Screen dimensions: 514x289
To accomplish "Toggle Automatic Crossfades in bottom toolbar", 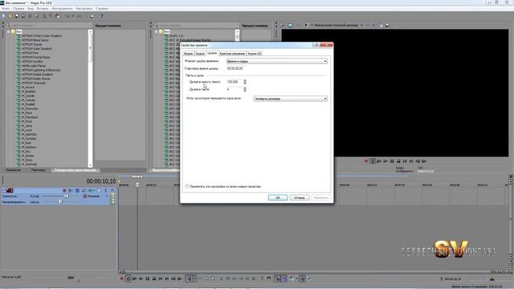I will click(284, 279).
